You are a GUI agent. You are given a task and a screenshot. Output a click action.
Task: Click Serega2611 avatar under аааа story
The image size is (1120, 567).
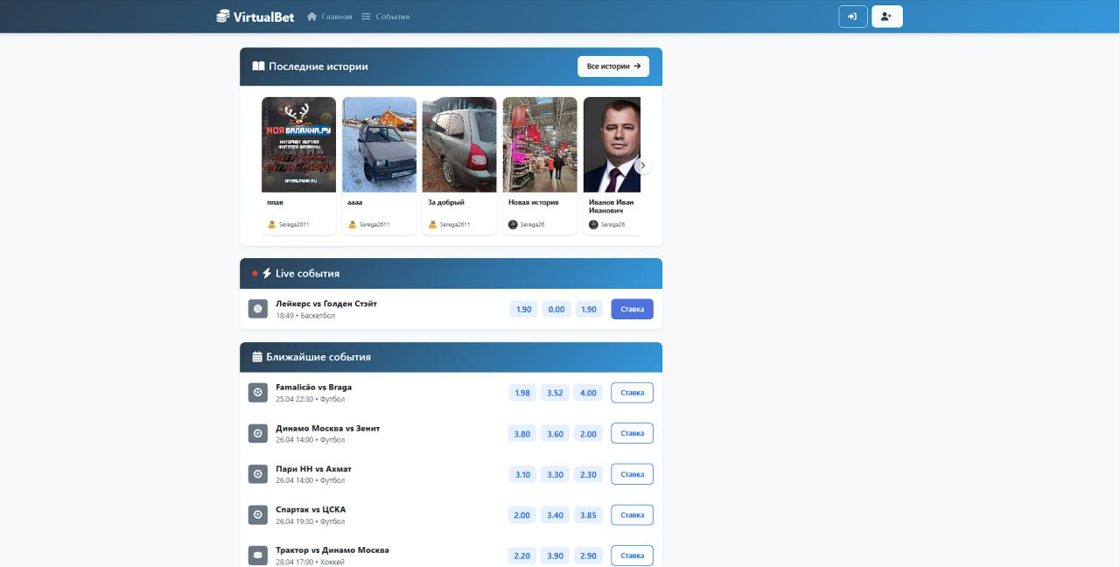click(x=353, y=225)
